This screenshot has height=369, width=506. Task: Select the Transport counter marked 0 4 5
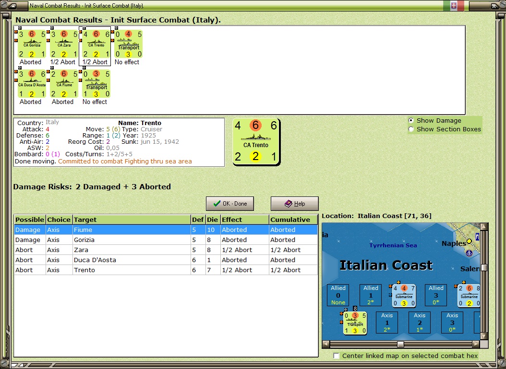129,44
